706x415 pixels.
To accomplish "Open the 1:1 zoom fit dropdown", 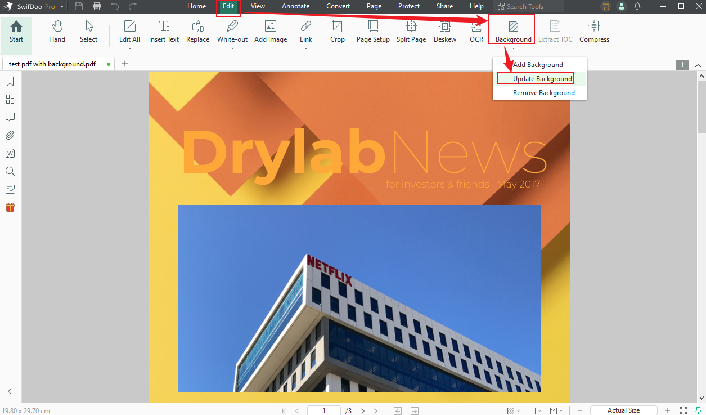I will 556,410.
